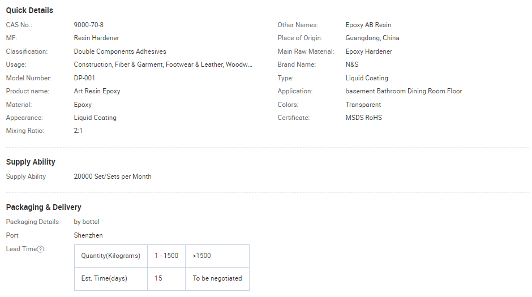Click the Guangdong, China origin value

click(x=372, y=38)
